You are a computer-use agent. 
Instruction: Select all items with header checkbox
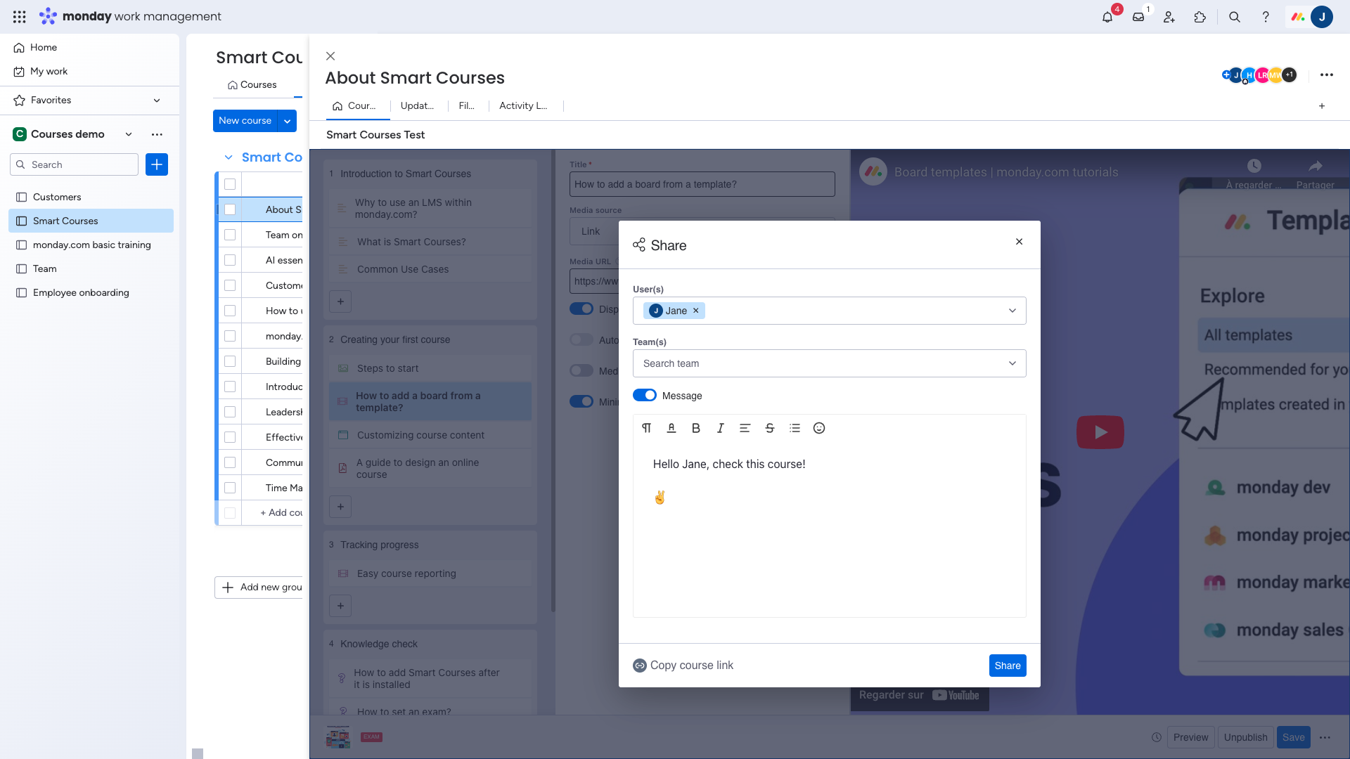tap(230, 184)
